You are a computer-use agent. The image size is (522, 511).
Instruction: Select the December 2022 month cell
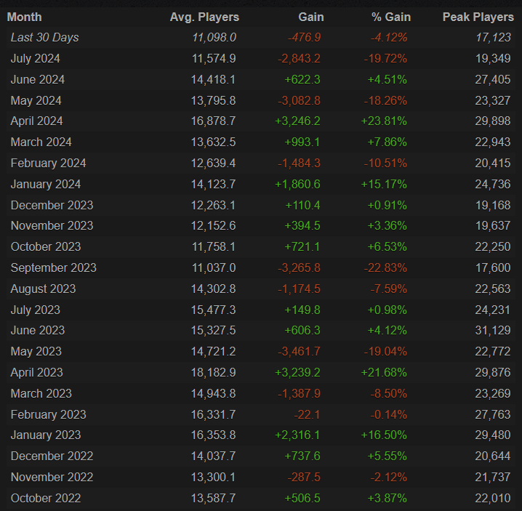[52, 456]
